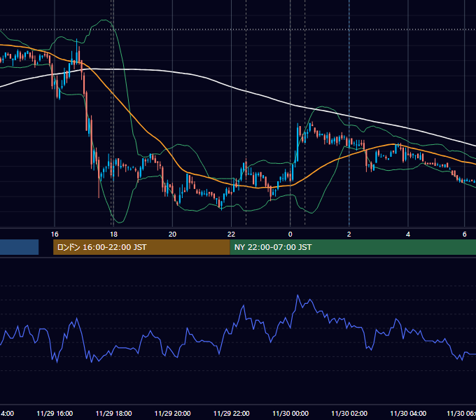Viewport: 476px width, 420px height.
Task: Click the hour label 6 on the upper axis
Action: pyautogui.click(x=465, y=234)
